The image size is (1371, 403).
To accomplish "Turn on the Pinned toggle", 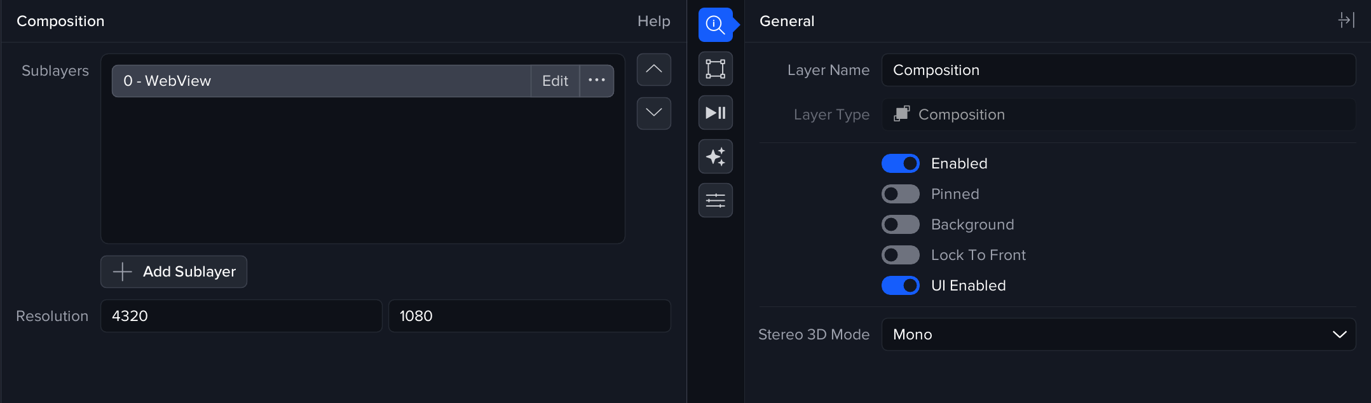I will click(x=900, y=194).
